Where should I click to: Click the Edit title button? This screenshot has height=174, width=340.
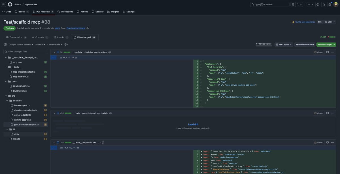pos(320,22)
